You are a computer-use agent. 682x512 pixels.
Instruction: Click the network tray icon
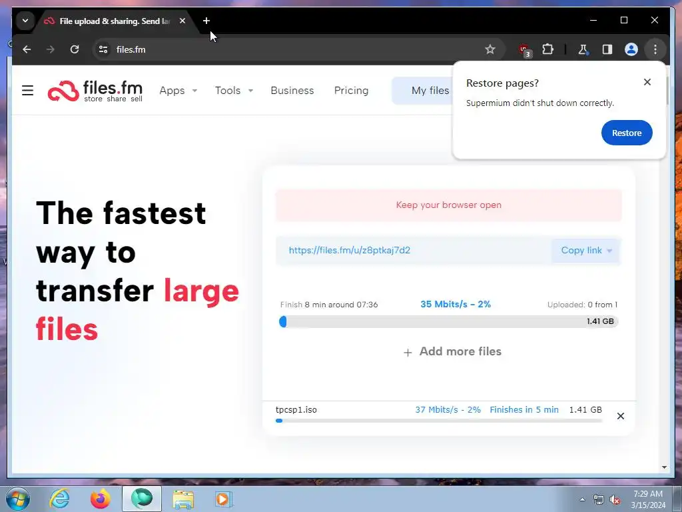599,500
